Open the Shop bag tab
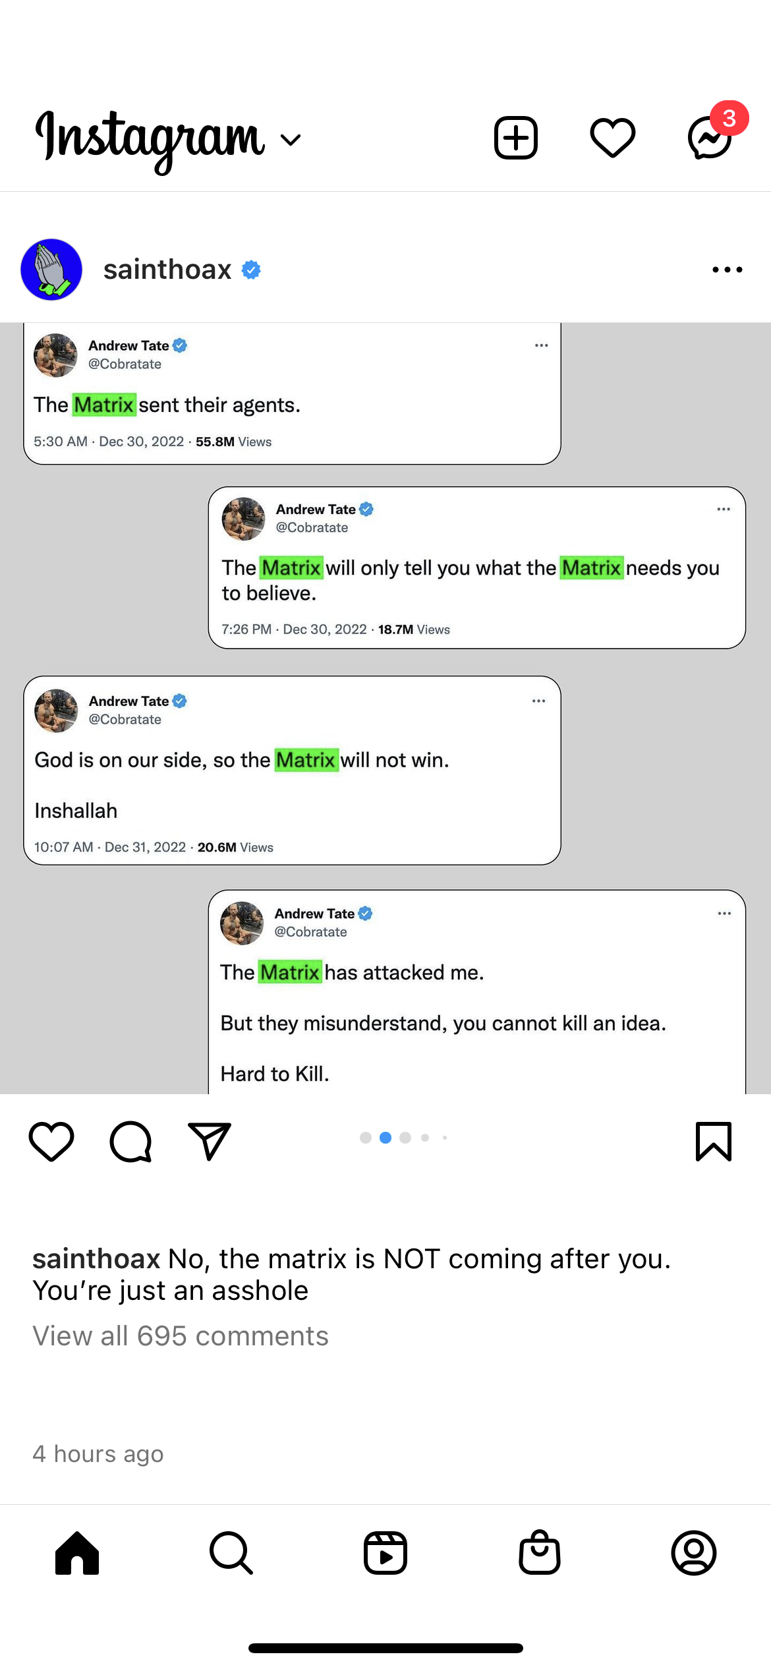Image resolution: width=771 pixels, height=1669 pixels. coord(540,1553)
